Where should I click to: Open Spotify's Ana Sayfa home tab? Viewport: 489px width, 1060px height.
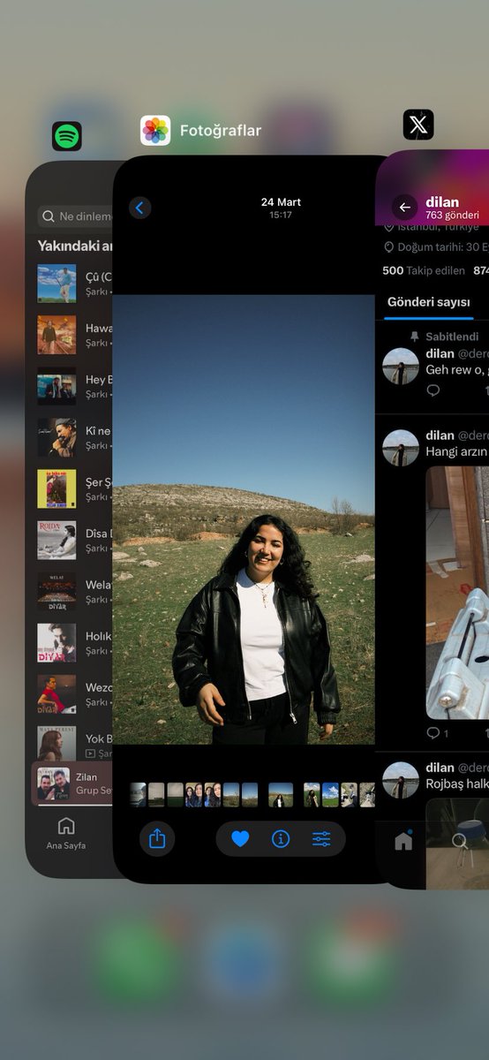pos(66,833)
